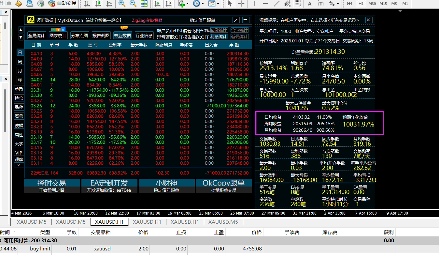Click the 仓位统计 button
The width and height of the screenshot is (439, 255).
[x=240, y=30]
